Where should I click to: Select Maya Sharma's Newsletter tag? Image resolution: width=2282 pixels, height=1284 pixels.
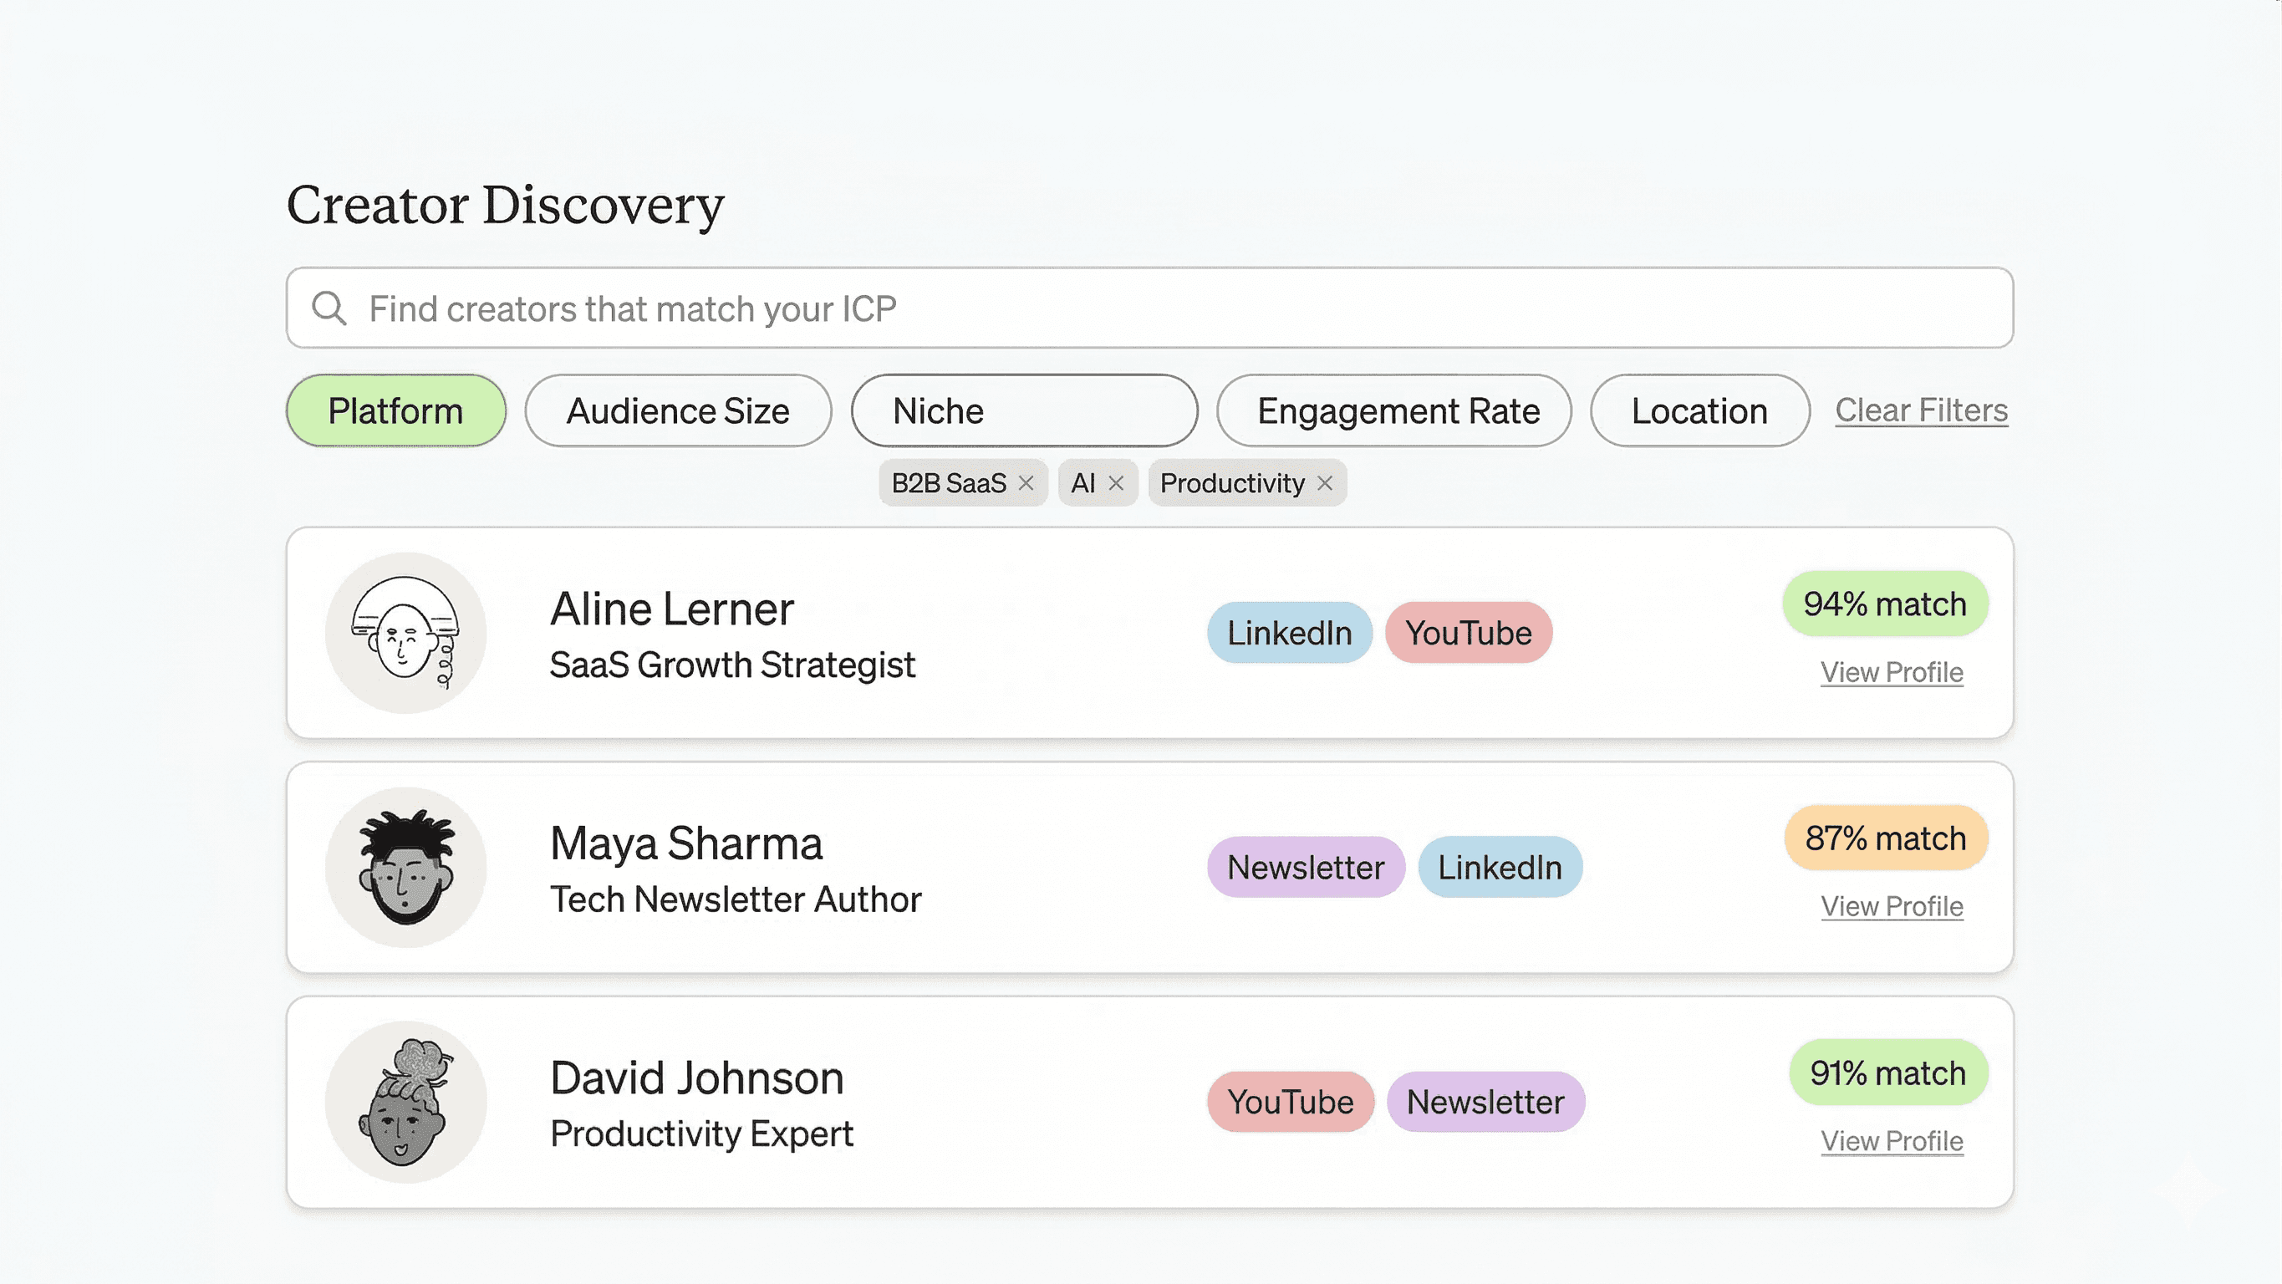click(x=1305, y=868)
